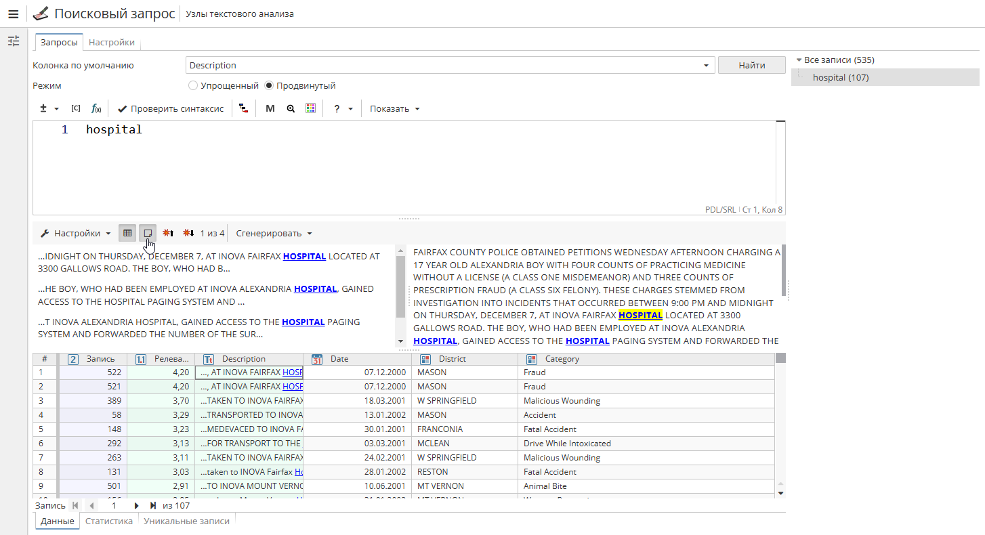Click the Найти button
985x535 pixels.
tap(752, 65)
